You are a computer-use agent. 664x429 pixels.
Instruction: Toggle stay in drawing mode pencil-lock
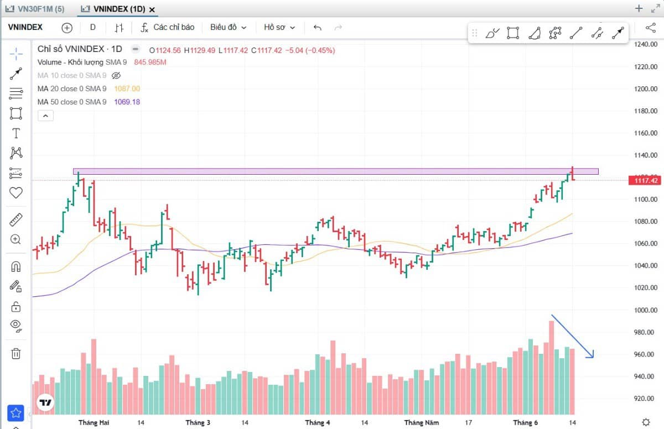click(x=16, y=286)
